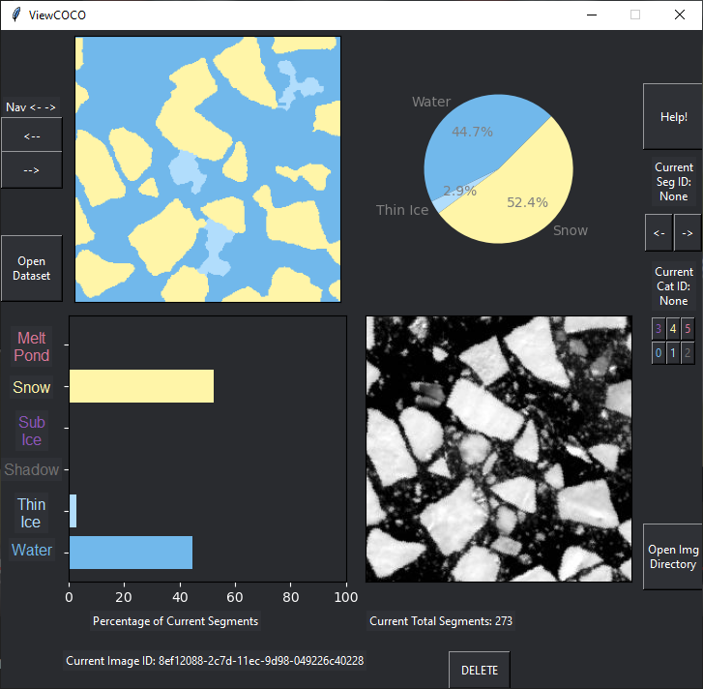Click the 44.7% pie percentage text

472,132
